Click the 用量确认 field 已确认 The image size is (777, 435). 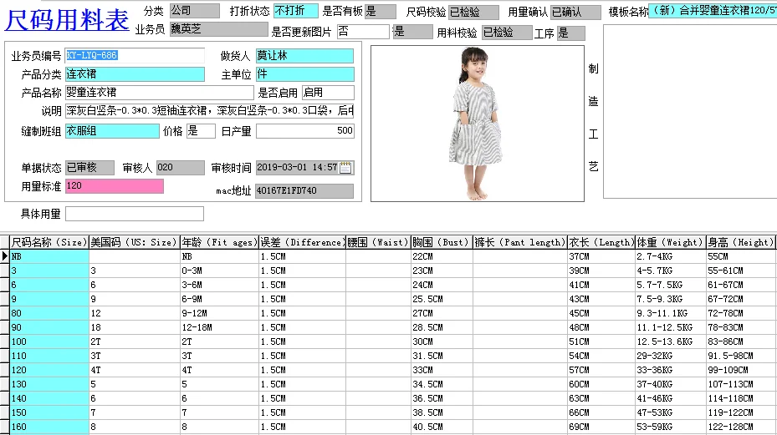tap(575, 12)
